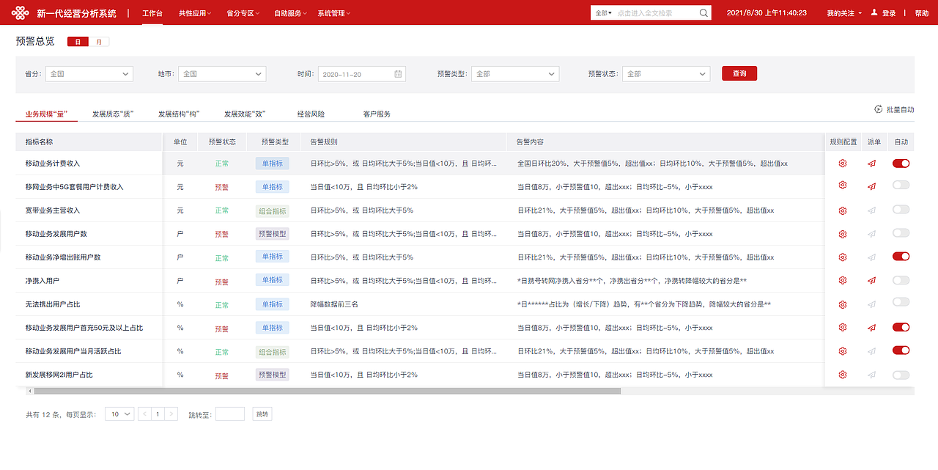The image size is (938, 470).
Task: Open rule config gear for 宽带业务主营收入
Action: (x=843, y=210)
